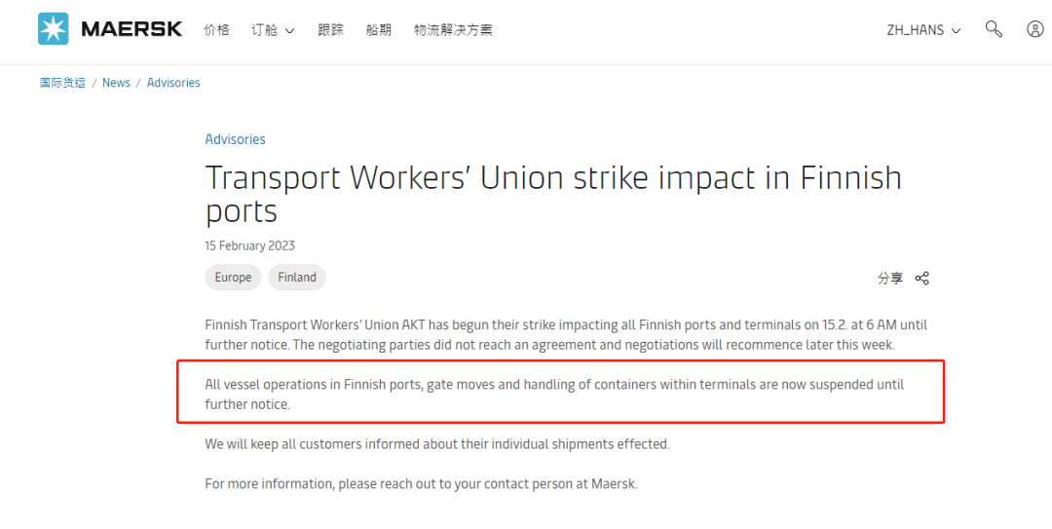1052x529 pixels.
Task: Click the 分享 share text
Action: pyautogui.click(x=890, y=278)
